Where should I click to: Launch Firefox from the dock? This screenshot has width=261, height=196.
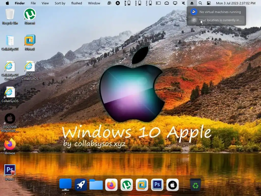point(111,185)
